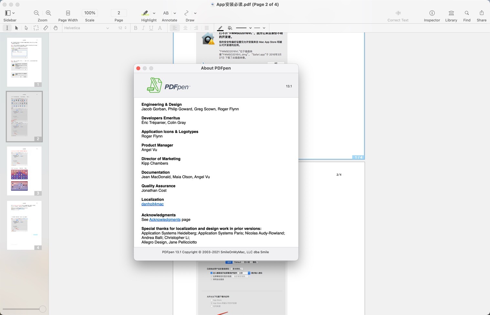Viewport: 490px width, 315px height.
Task: Justify text alignment
Action: tap(207, 28)
